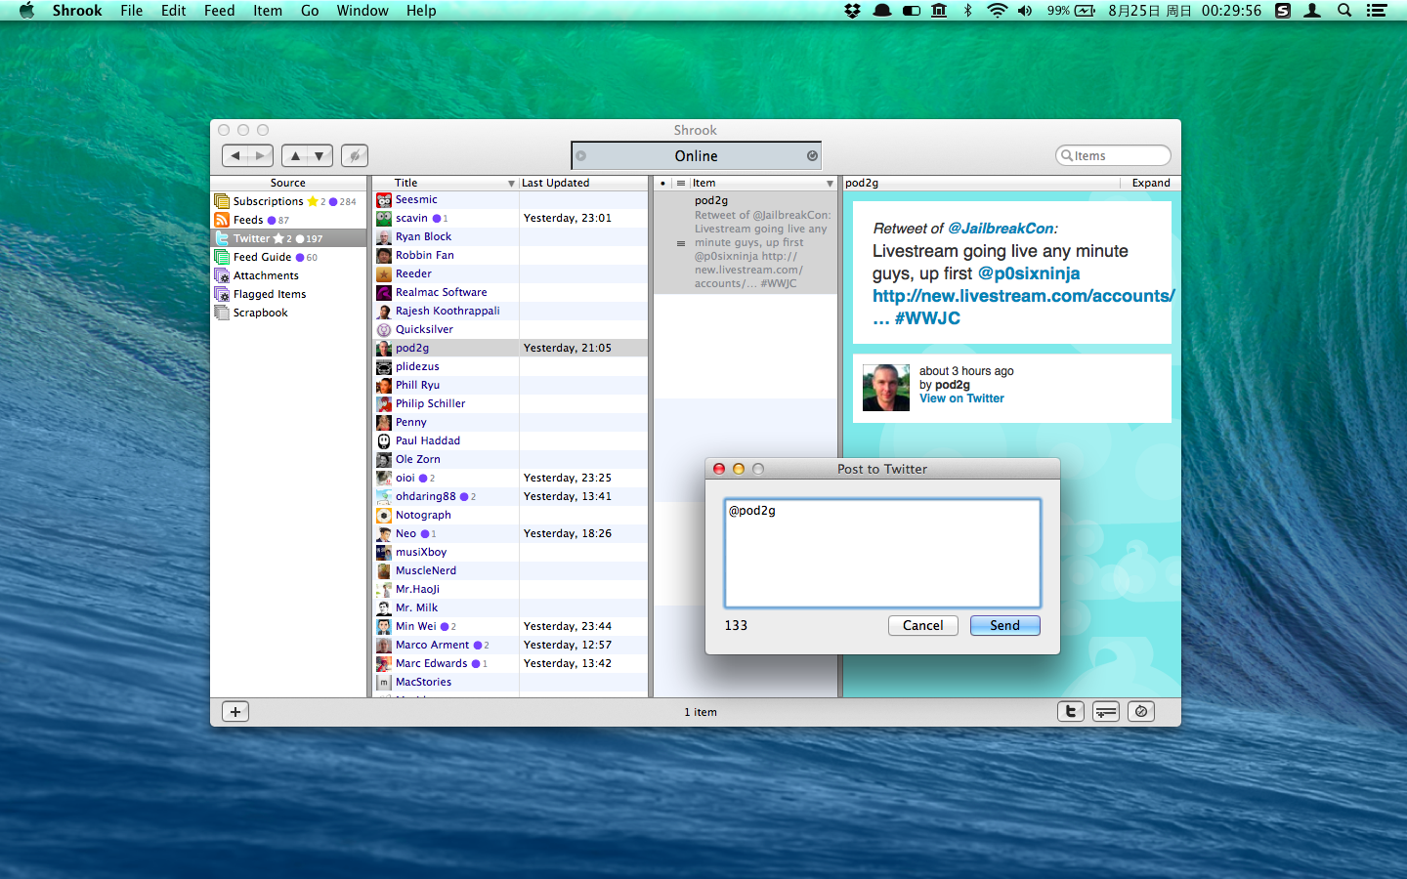Click the MacStories feed icon

click(x=384, y=683)
